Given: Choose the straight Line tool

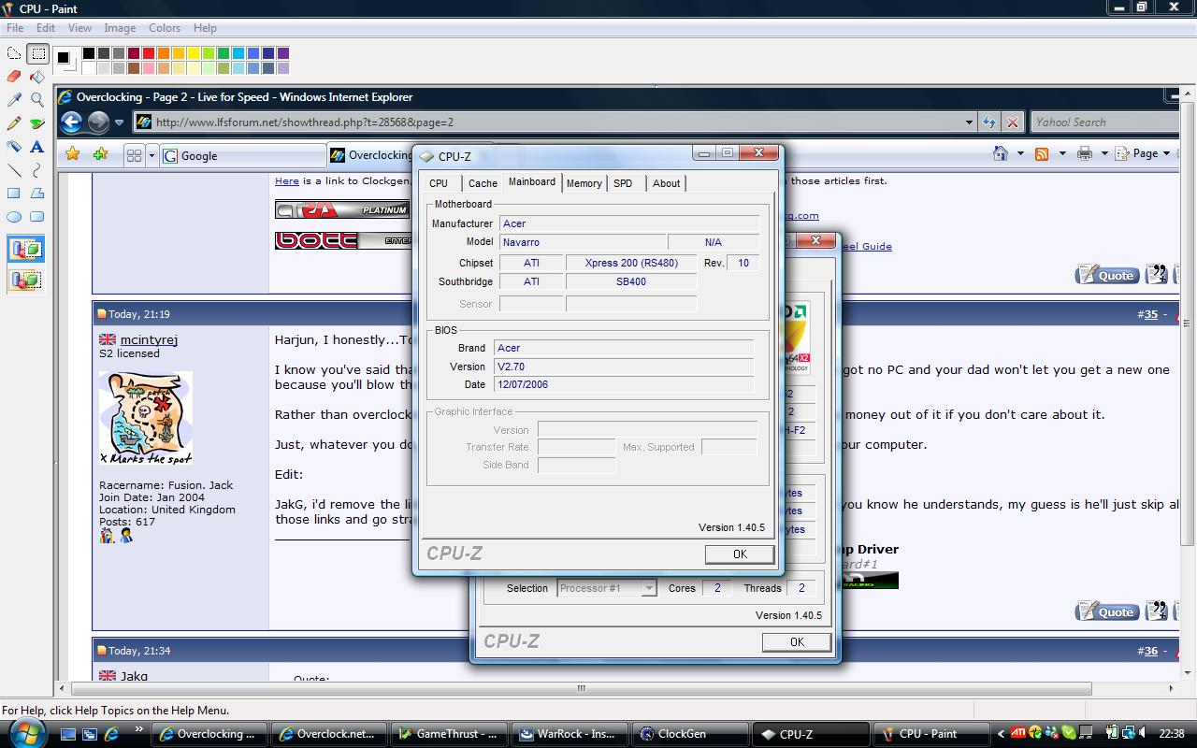Looking at the screenshot, I should [14, 170].
